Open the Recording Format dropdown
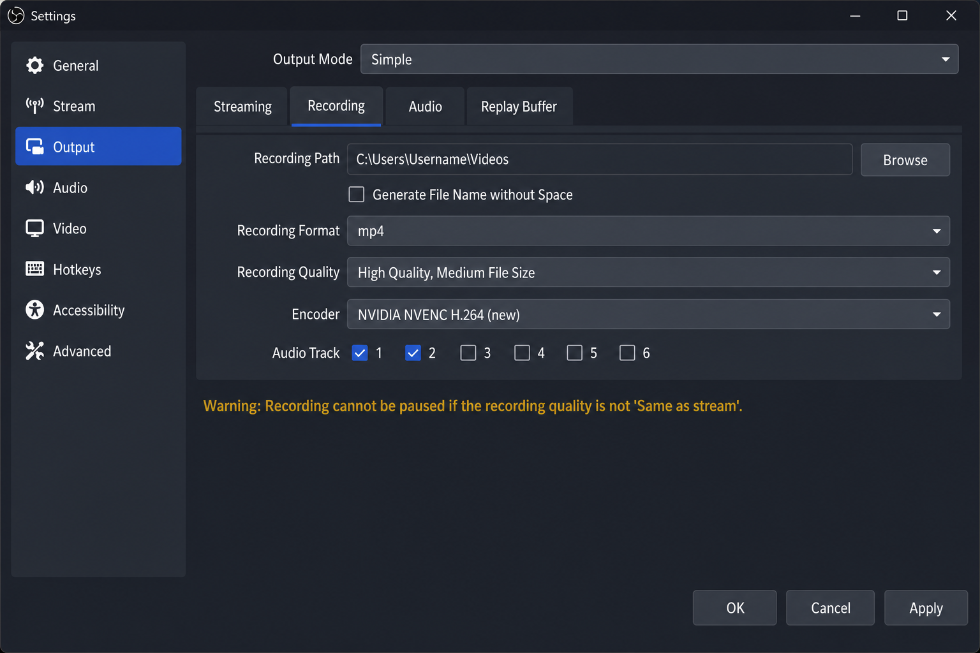980x653 pixels. click(x=648, y=231)
